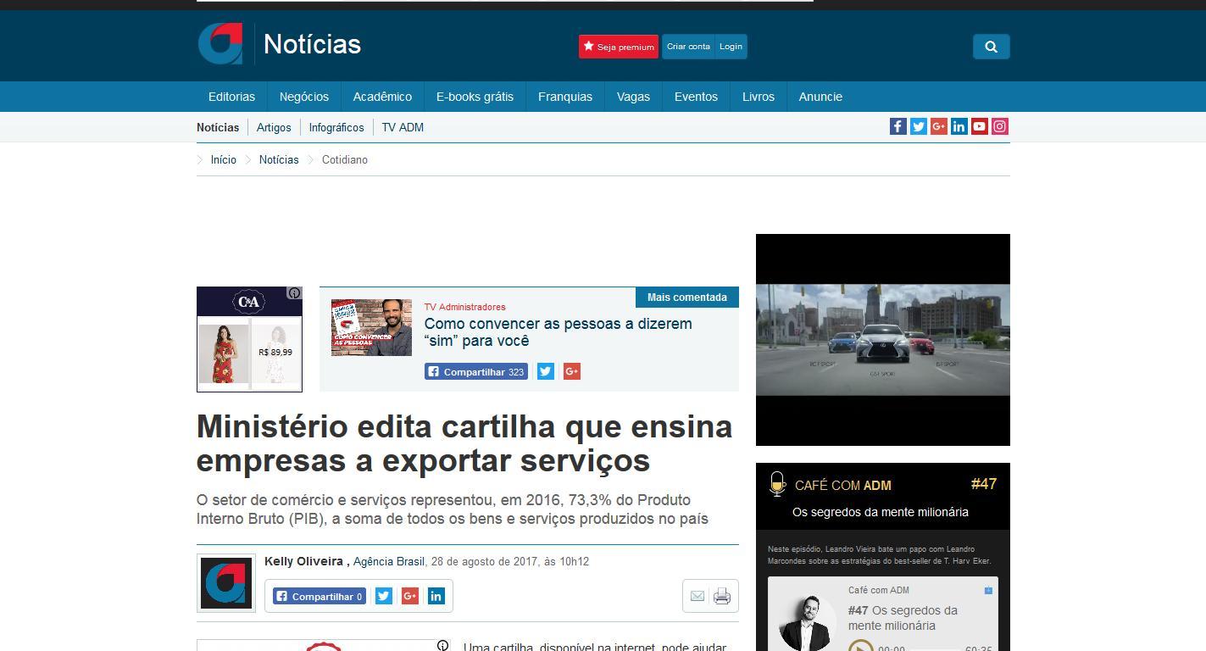The width and height of the screenshot is (1206, 651).
Task: Open E-books grátis menu item
Action: coord(475,97)
